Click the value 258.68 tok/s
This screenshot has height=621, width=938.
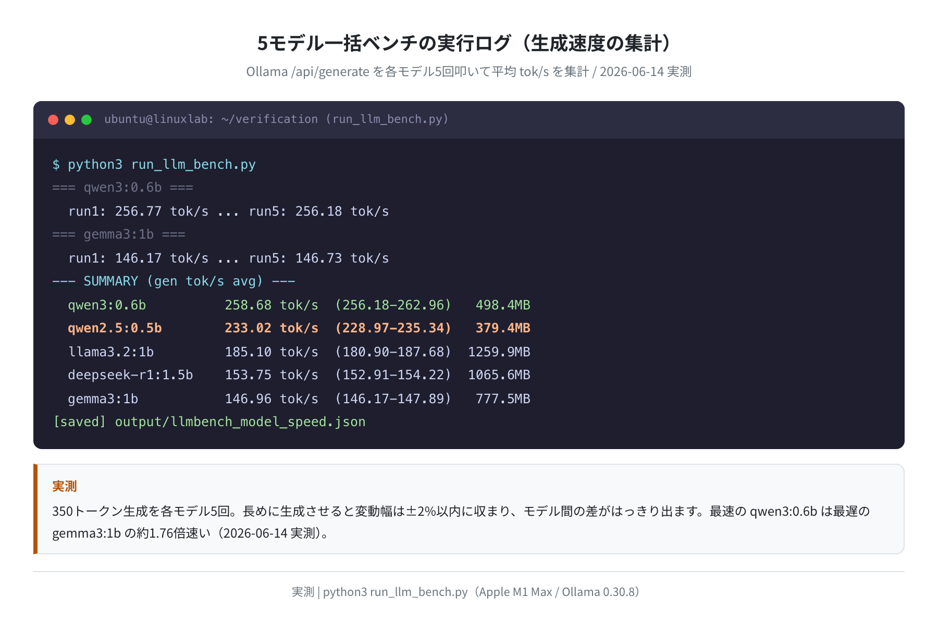tap(271, 305)
